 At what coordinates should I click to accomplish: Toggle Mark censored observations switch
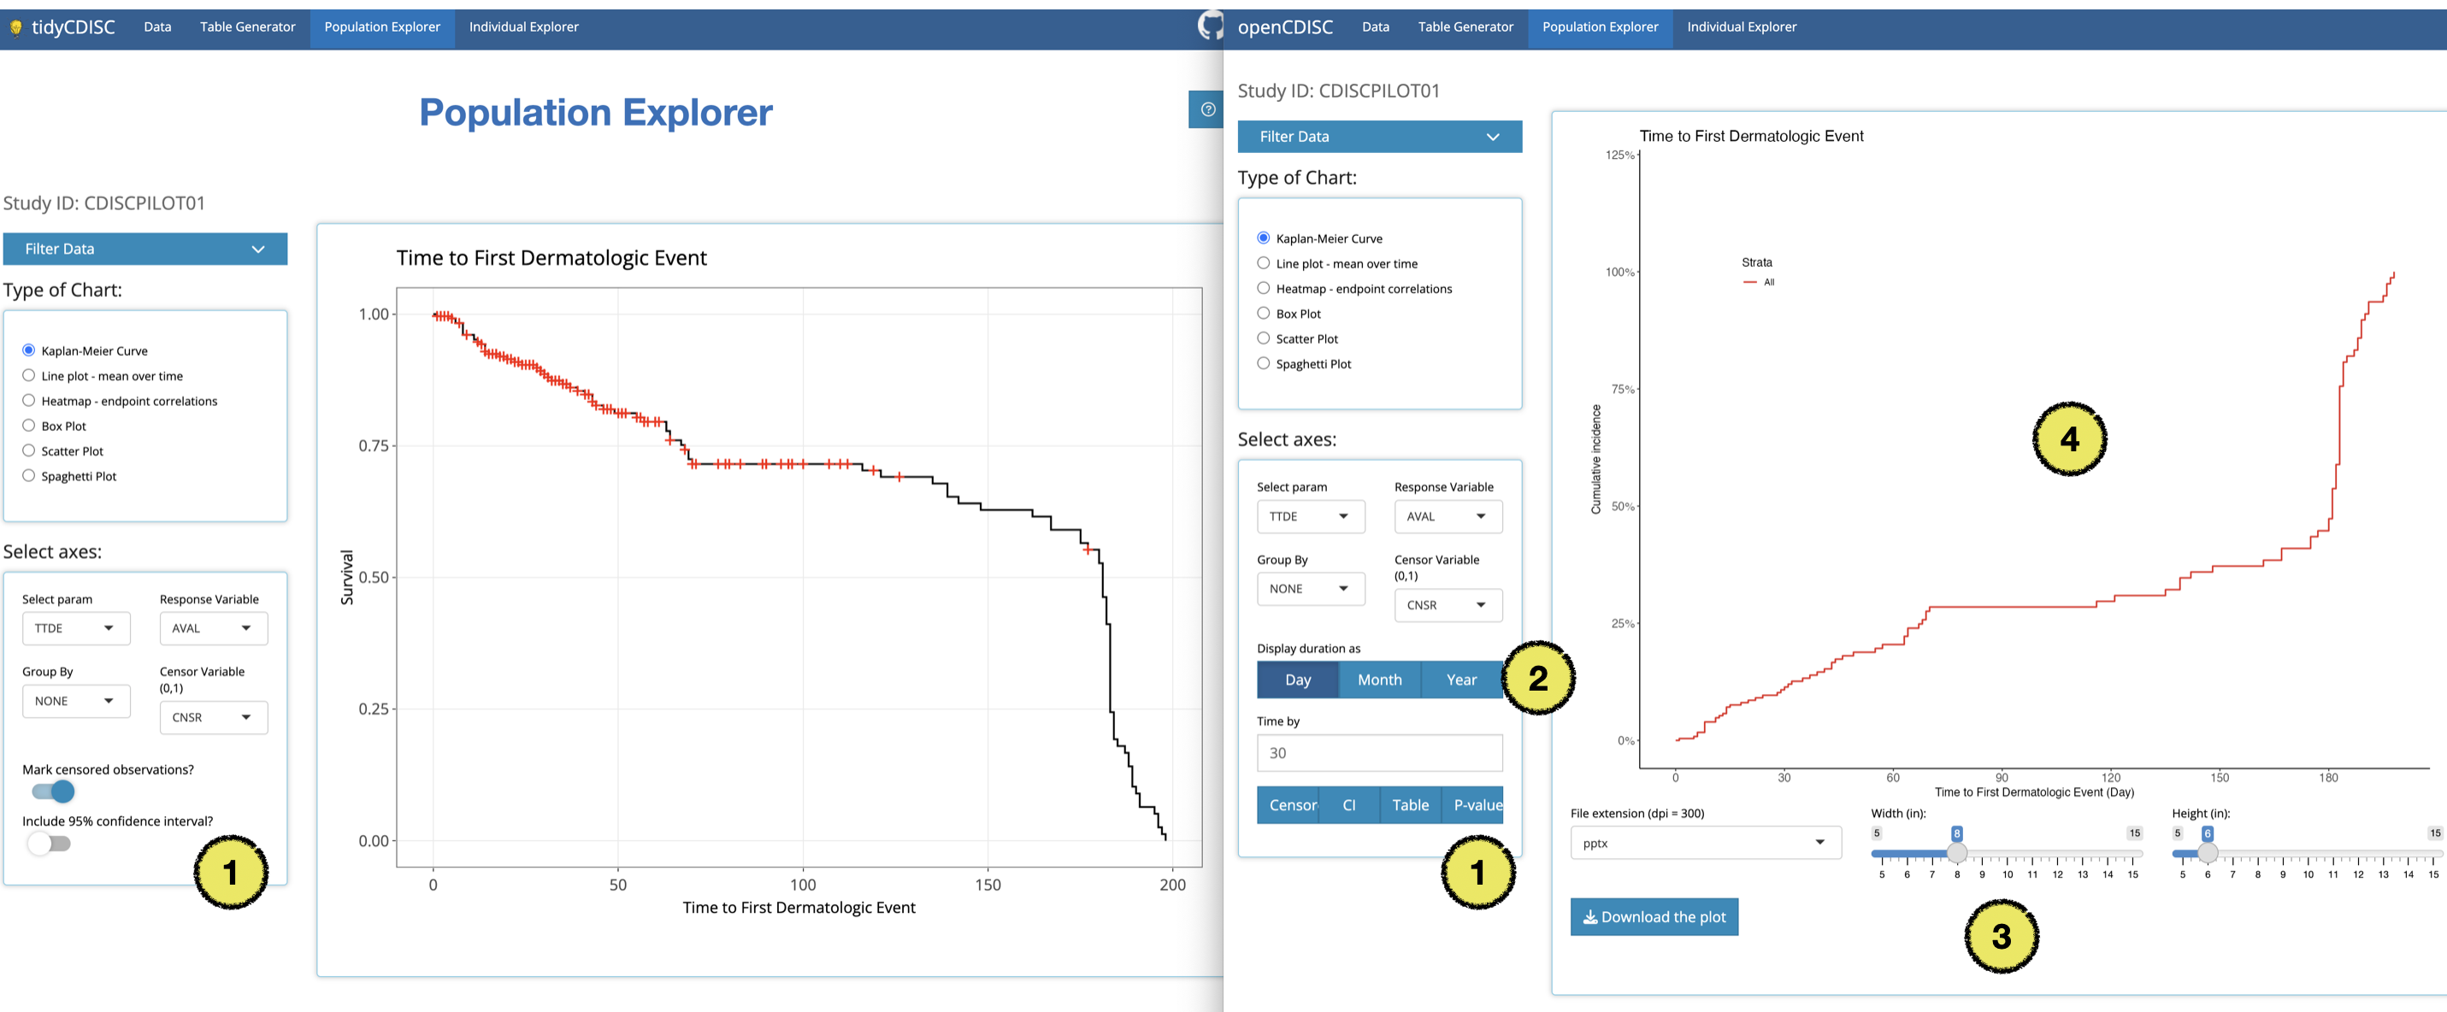pyautogui.click(x=53, y=791)
